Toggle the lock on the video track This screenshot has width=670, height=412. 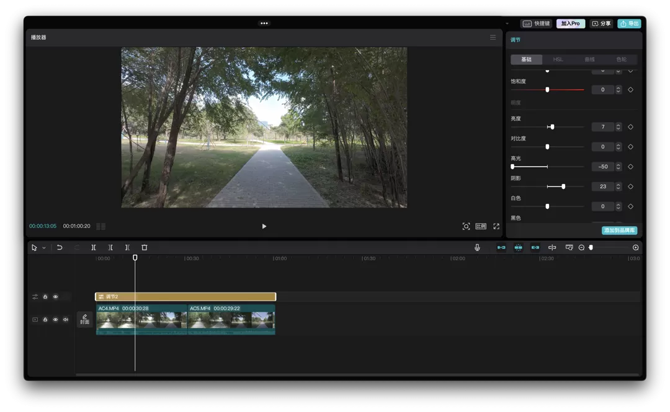(45, 320)
